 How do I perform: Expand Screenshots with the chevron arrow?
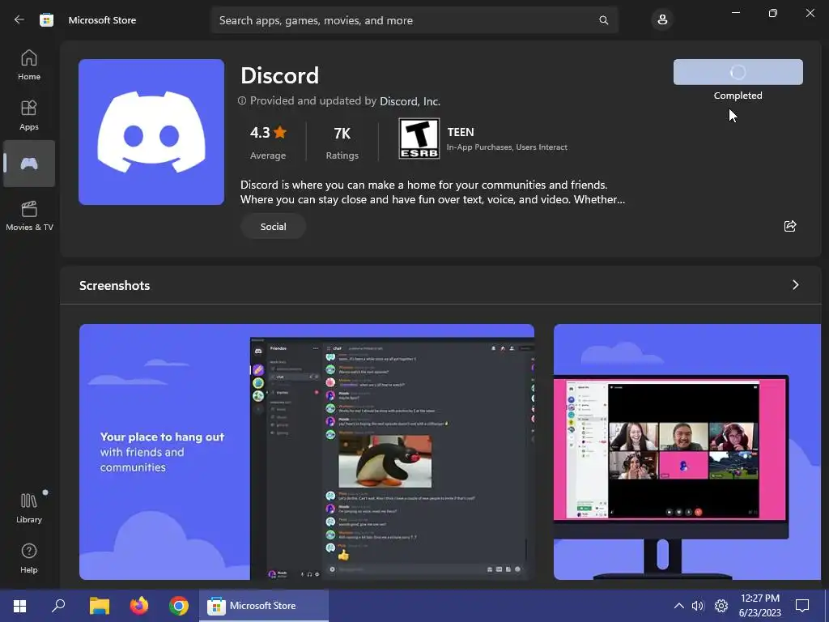(796, 285)
